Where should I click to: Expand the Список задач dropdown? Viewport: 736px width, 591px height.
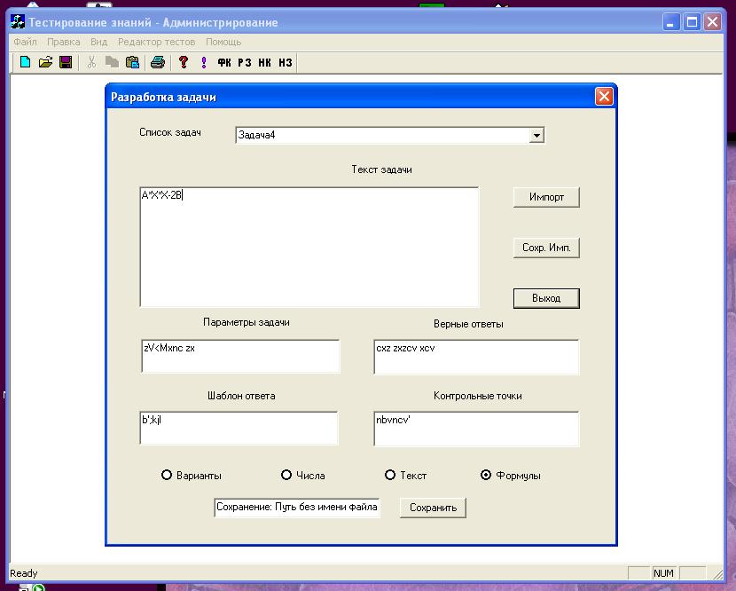point(536,136)
